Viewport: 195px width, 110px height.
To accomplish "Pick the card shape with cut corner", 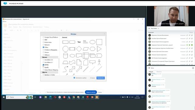I will 86,62.
